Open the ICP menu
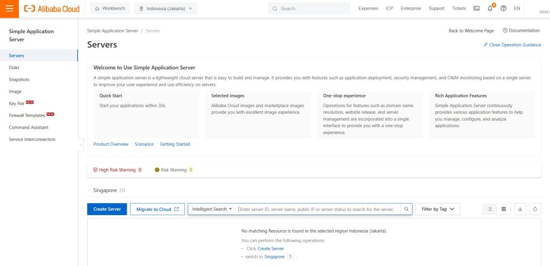 click(x=389, y=9)
